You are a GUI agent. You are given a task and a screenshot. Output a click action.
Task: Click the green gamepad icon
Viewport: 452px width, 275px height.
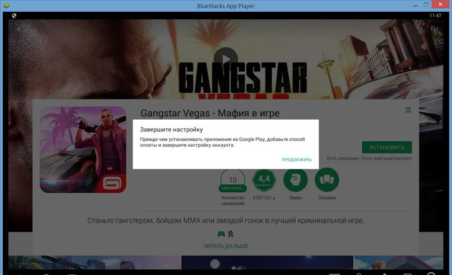coord(221,234)
